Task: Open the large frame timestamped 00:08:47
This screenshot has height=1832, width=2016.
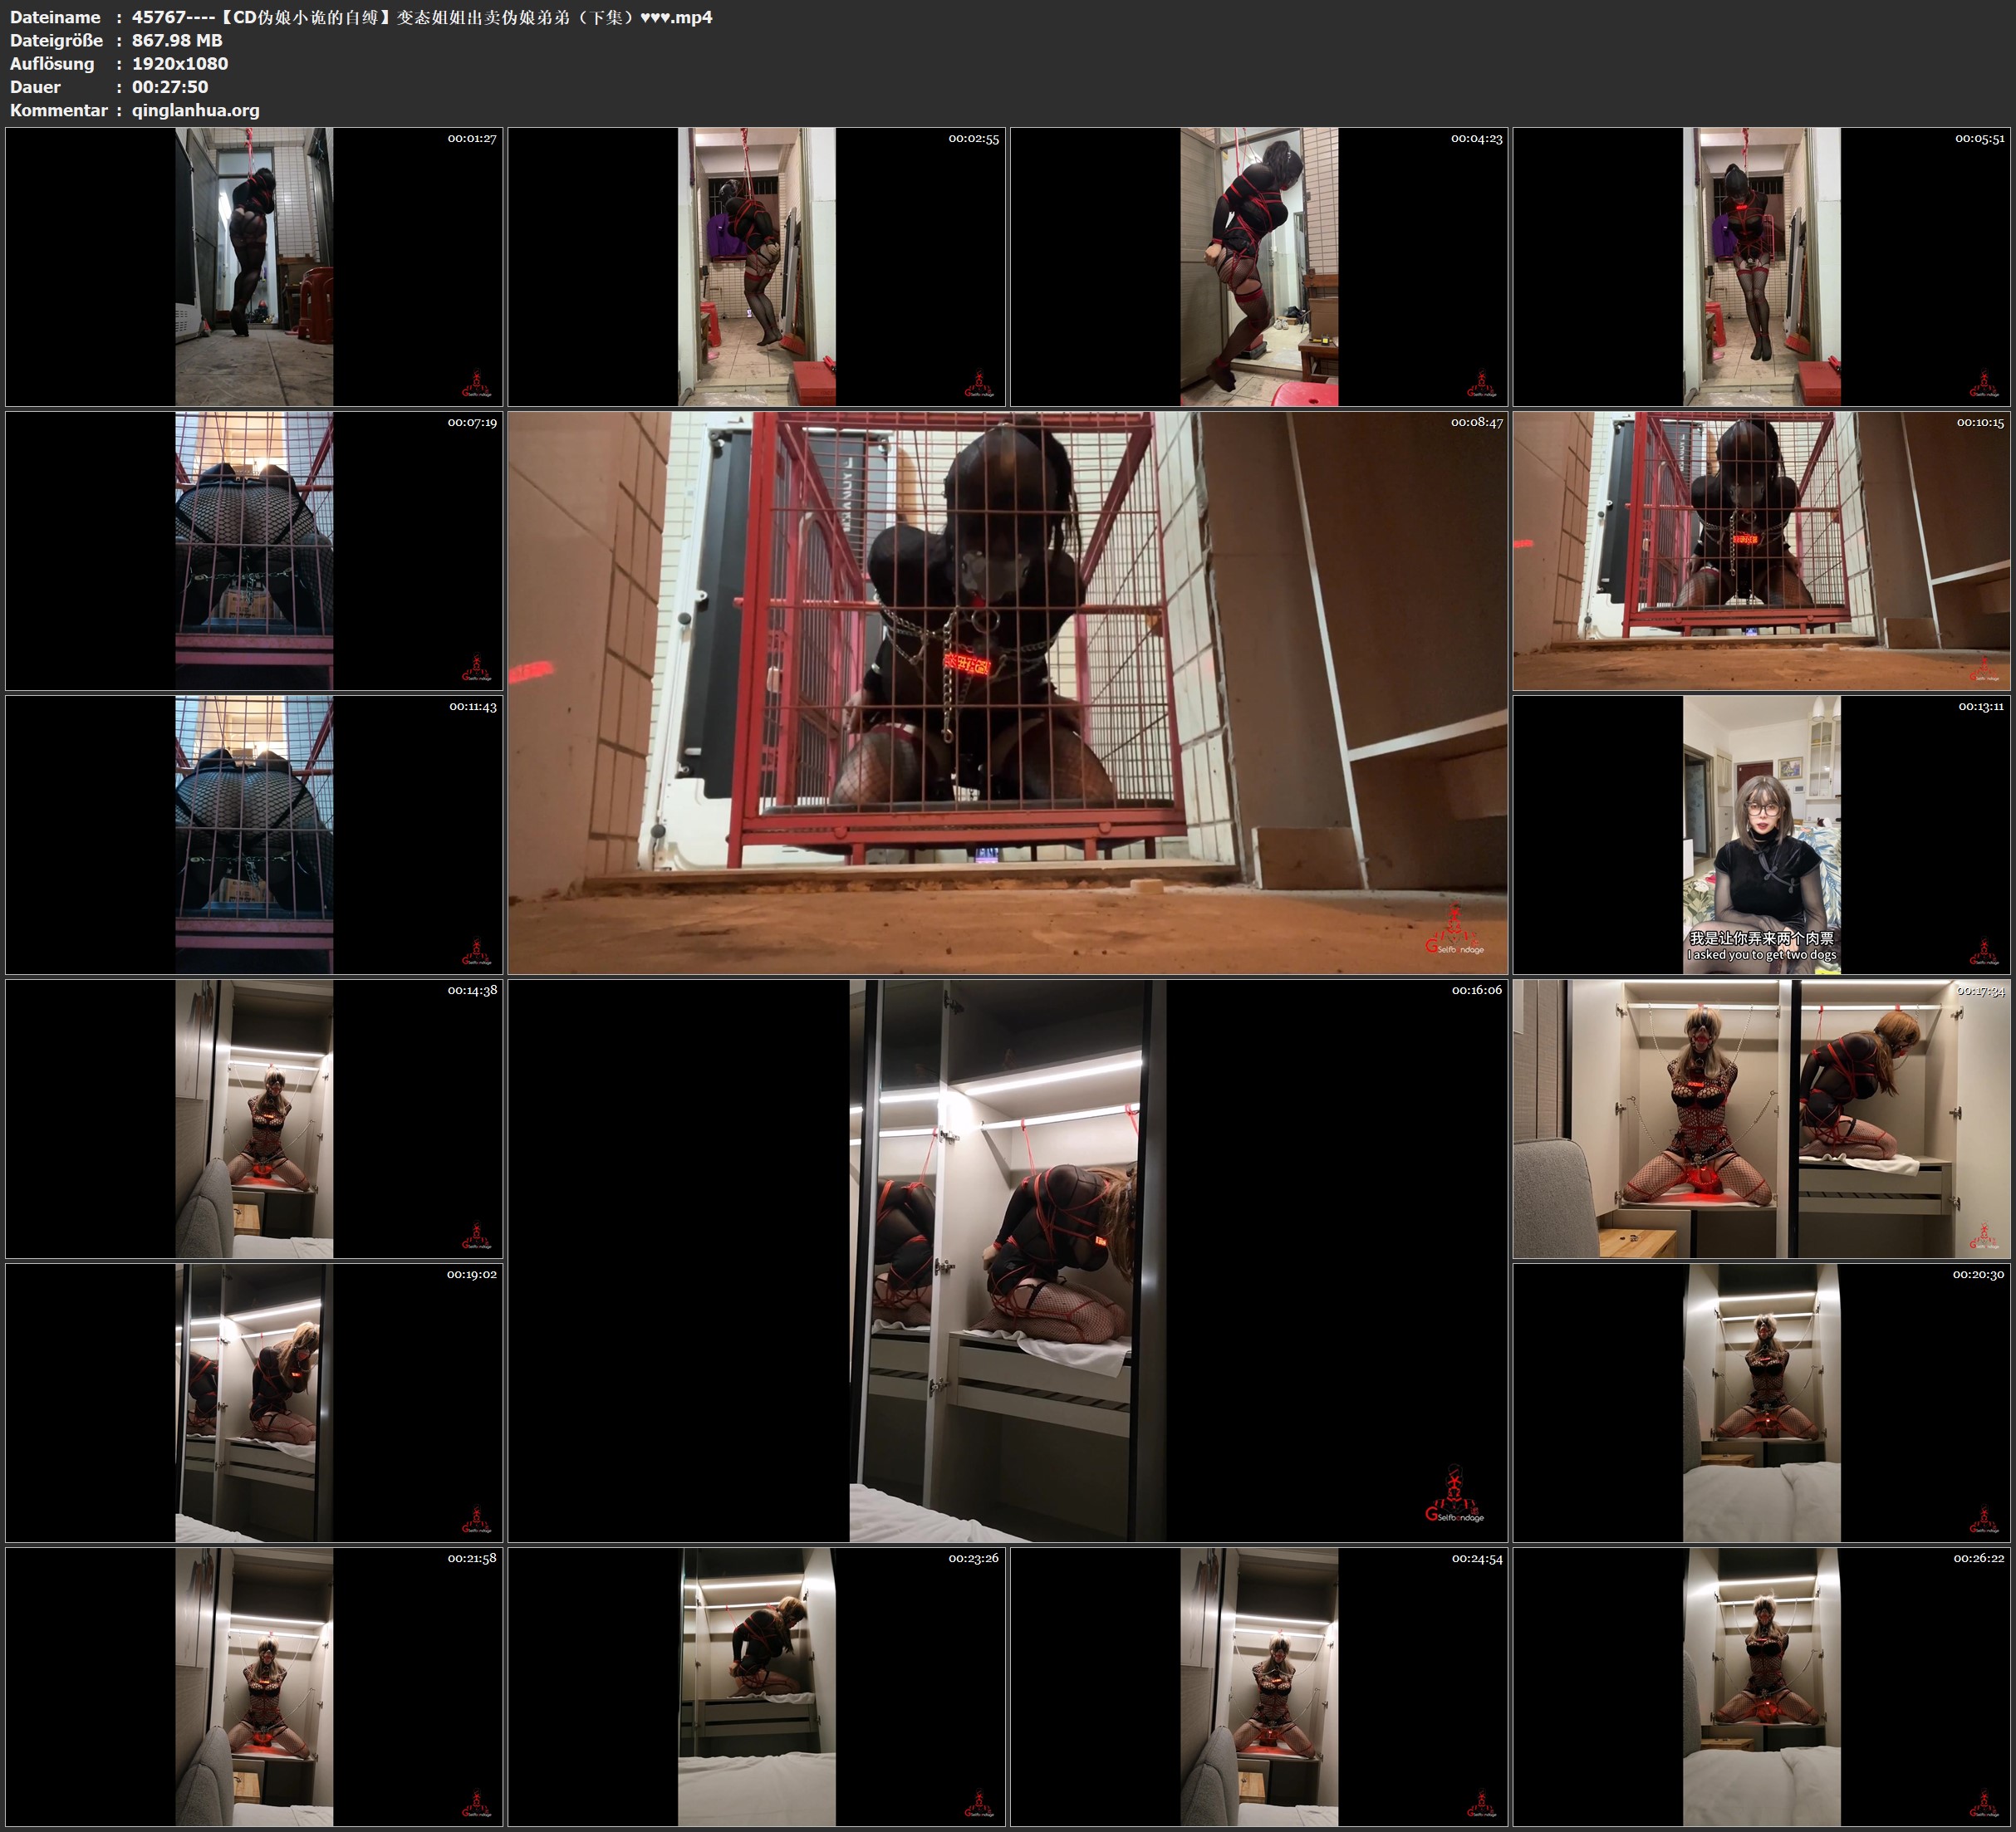Action: point(1007,692)
